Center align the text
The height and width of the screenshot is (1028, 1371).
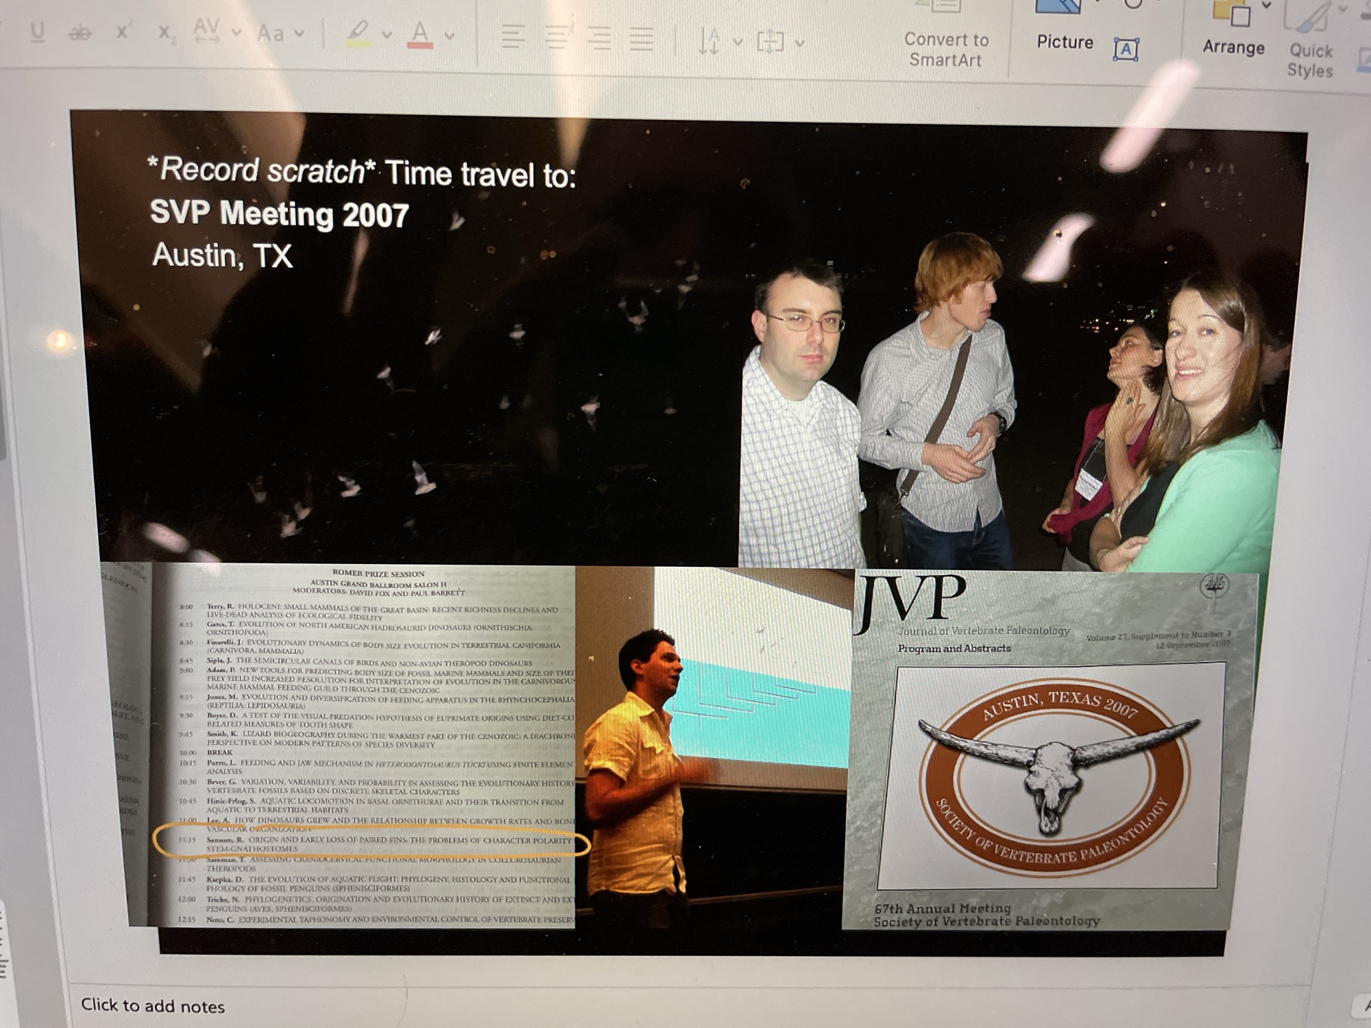coord(557,38)
